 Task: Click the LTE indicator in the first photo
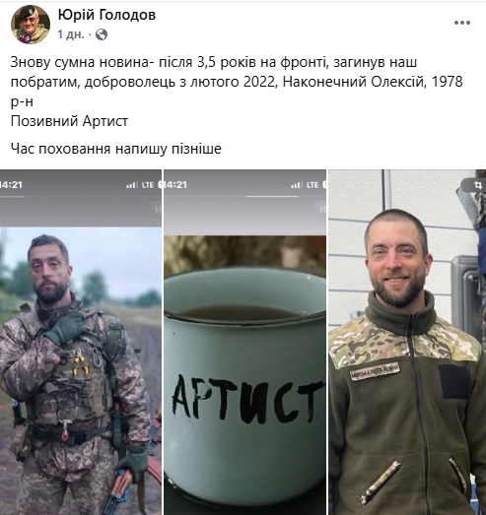(148, 185)
